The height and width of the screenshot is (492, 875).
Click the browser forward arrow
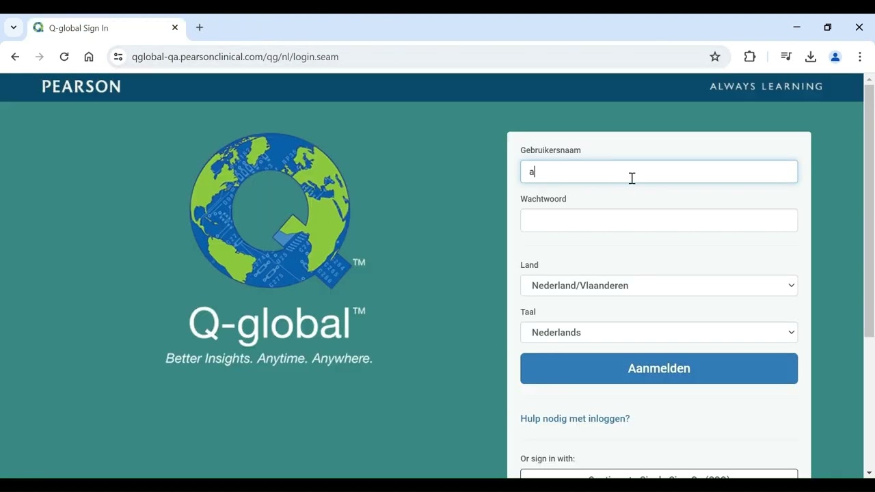point(40,57)
